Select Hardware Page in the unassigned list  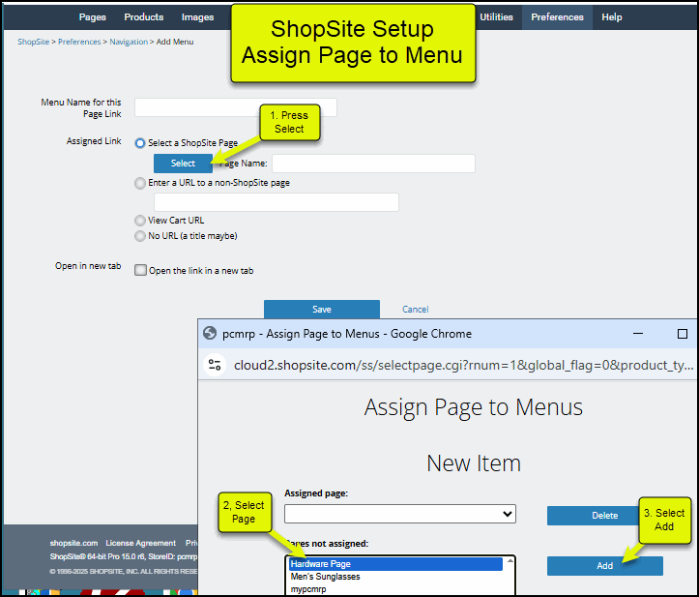tap(394, 564)
